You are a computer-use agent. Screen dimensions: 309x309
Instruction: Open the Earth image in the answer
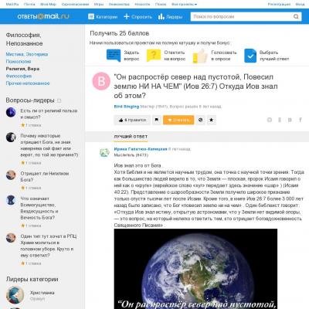(x=195, y=269)
